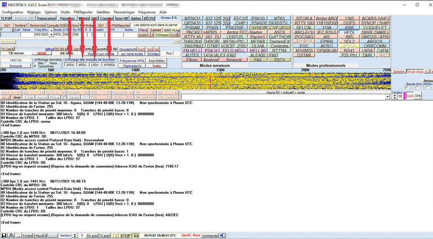Screen dimensions: 433x239
Task: Select the OLIVIA mode button
Action: coord(258,46)
